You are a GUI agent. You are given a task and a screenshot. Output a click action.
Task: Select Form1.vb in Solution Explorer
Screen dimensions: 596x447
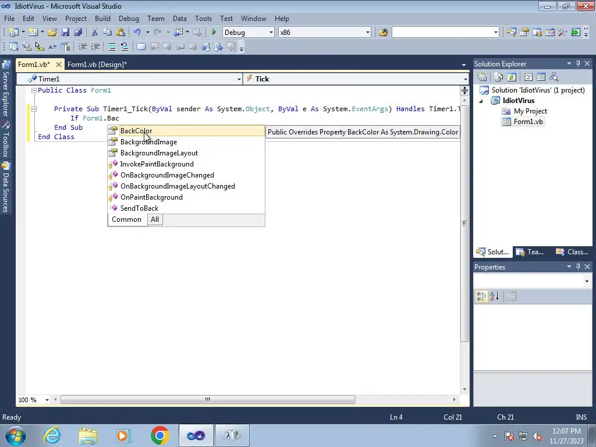[528, 122]
